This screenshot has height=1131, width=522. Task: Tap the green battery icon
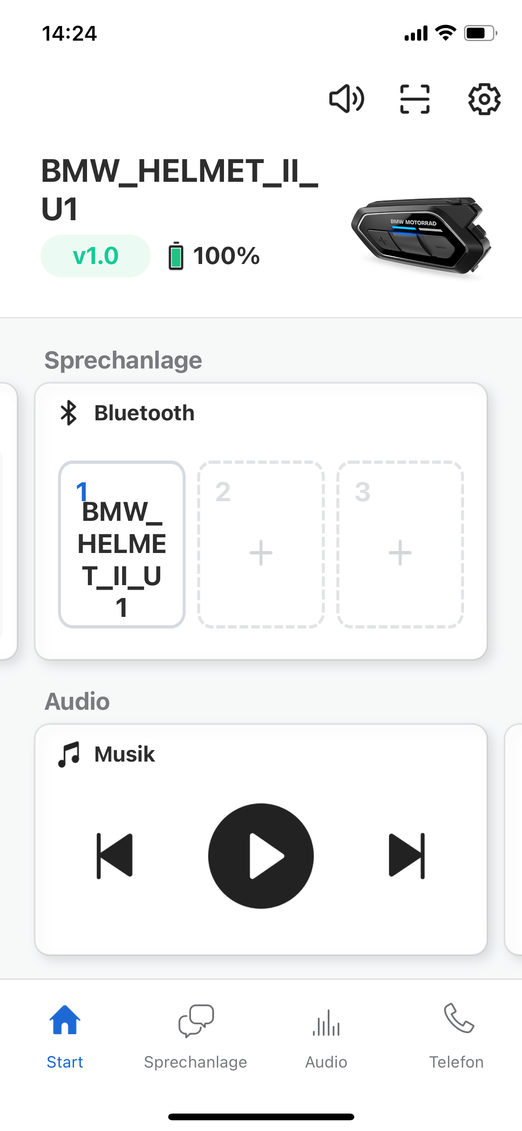coord(176,256)
